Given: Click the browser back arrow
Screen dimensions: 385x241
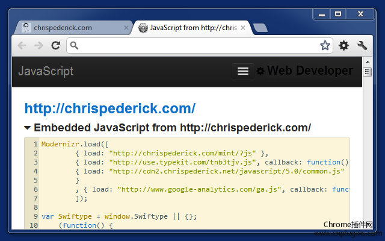Looking at the screenshot, I should tap(22, 46).
